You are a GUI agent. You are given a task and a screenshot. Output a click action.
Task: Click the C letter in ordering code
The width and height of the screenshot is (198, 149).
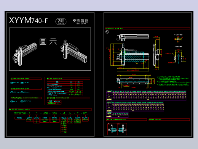click(78, 113)
